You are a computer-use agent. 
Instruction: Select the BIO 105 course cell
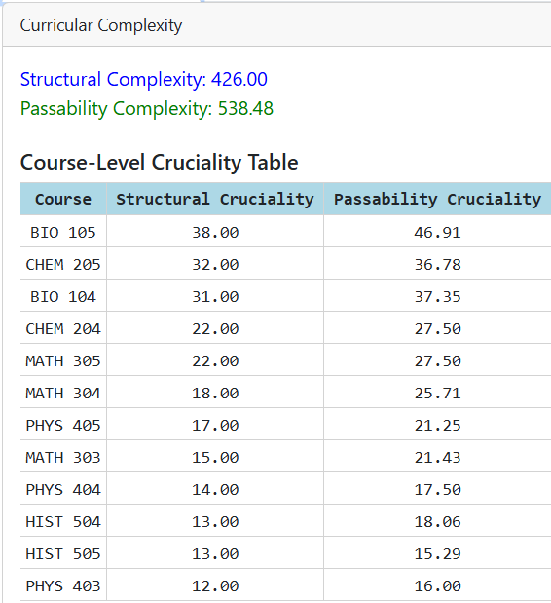tap(63, 233)
